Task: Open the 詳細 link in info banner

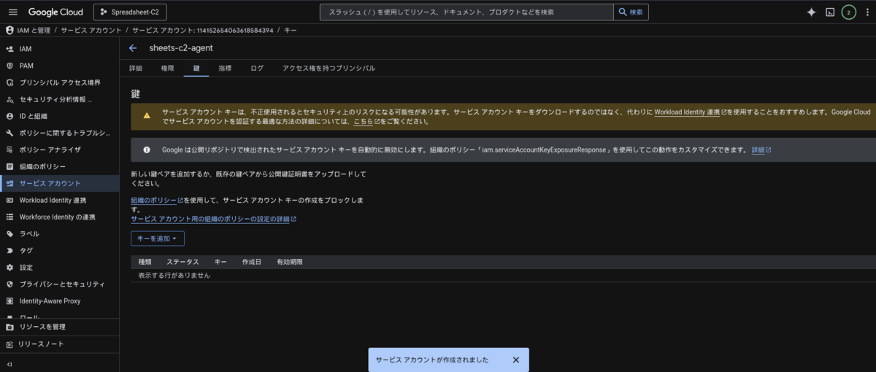Action: [761, 150]
